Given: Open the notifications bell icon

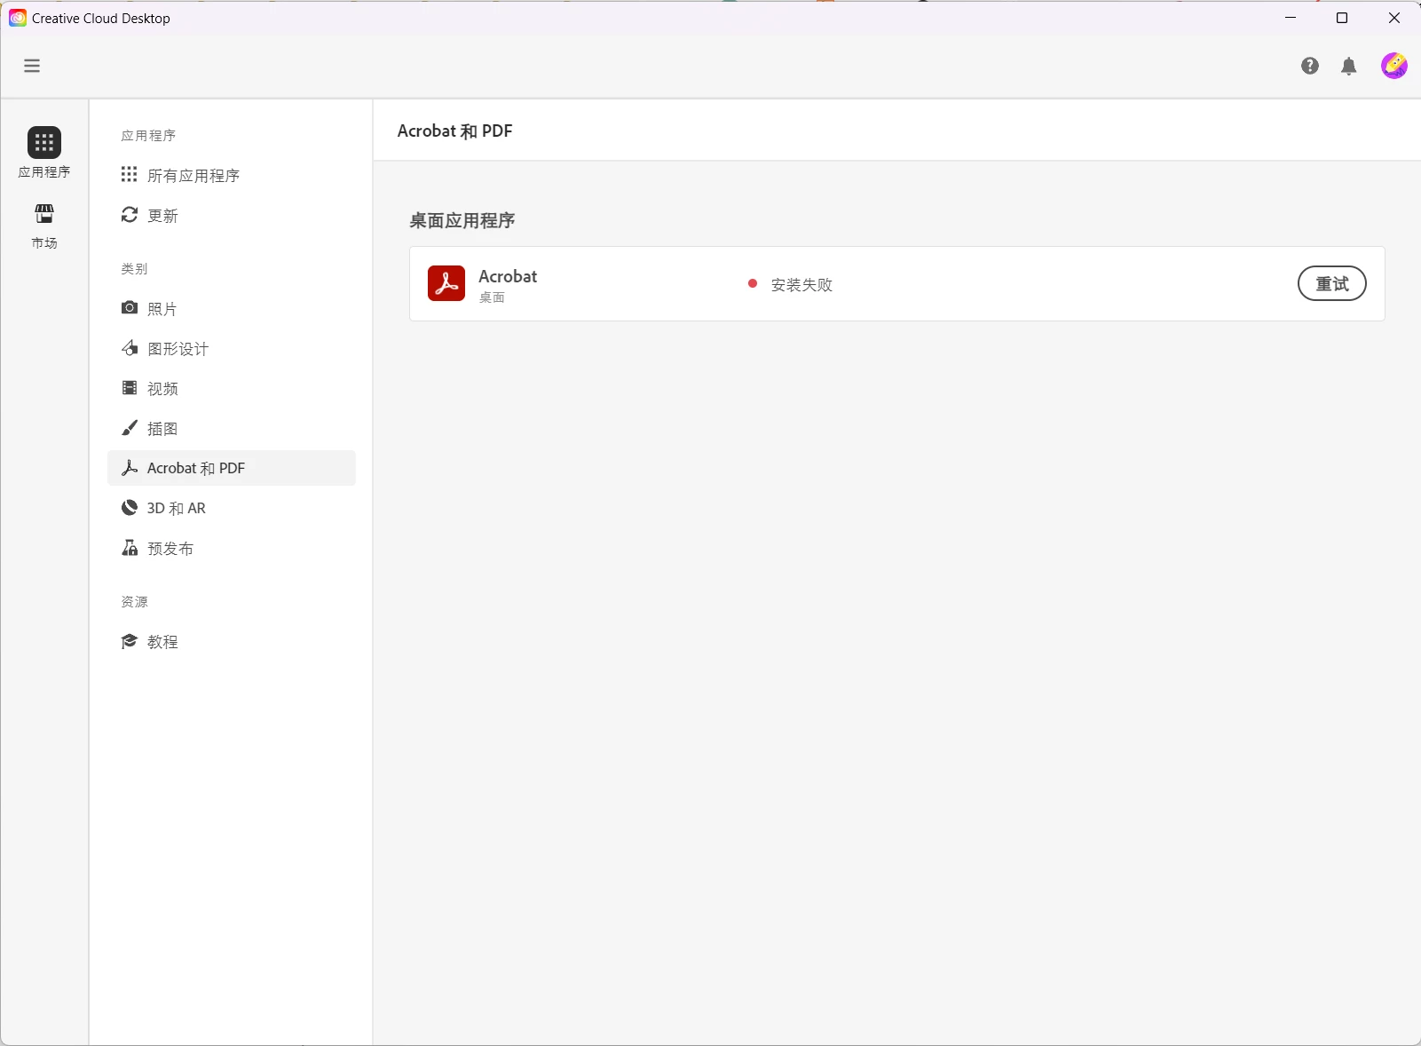Looking at the screenshot, I should [x=1349, y=66].
